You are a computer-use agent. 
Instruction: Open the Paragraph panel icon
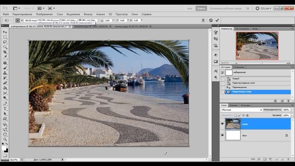(216, 77)
